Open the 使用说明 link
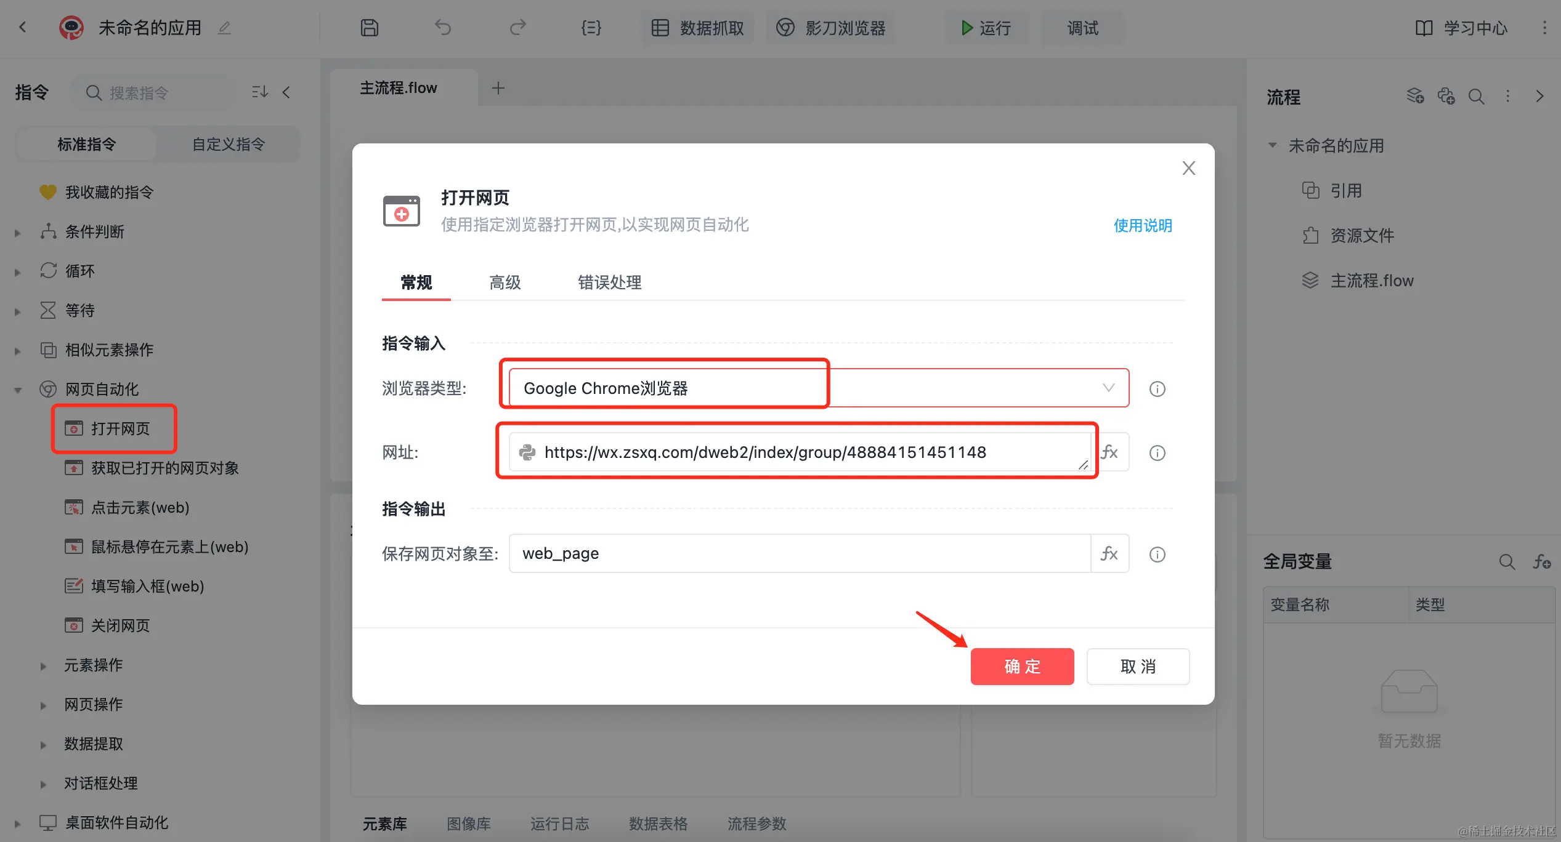1561x842 pixels. (x=1142, y=225)
